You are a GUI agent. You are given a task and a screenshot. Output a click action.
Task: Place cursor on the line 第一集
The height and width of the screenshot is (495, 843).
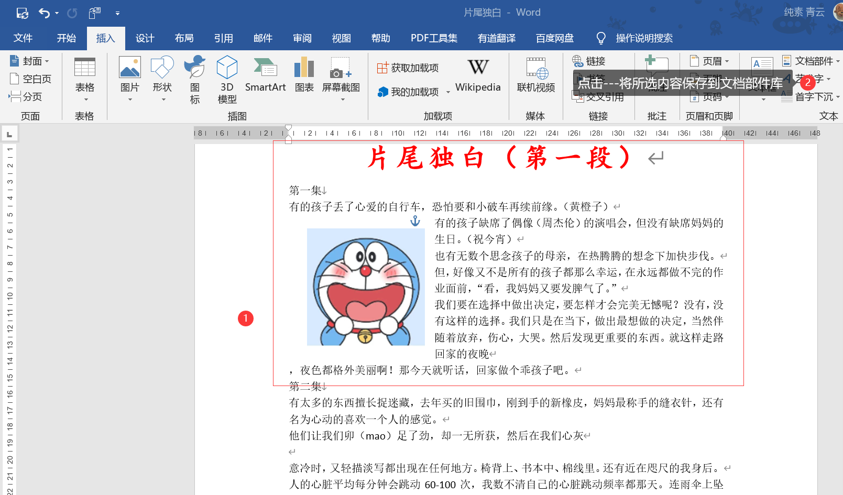tap(305, 191)
